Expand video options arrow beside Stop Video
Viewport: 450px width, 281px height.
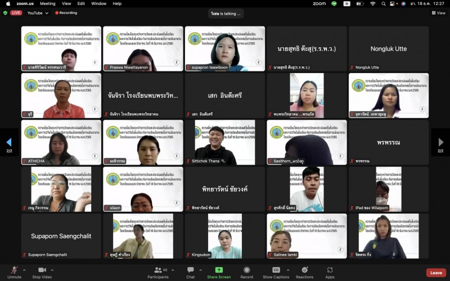pyautogui.click(x=56, y=270)
